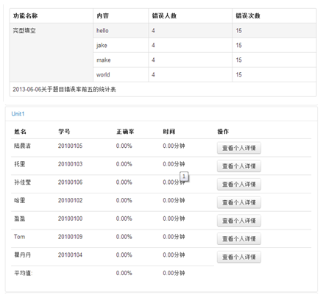Select the make row in error table

pyautogui.click(x=205, y=60)
